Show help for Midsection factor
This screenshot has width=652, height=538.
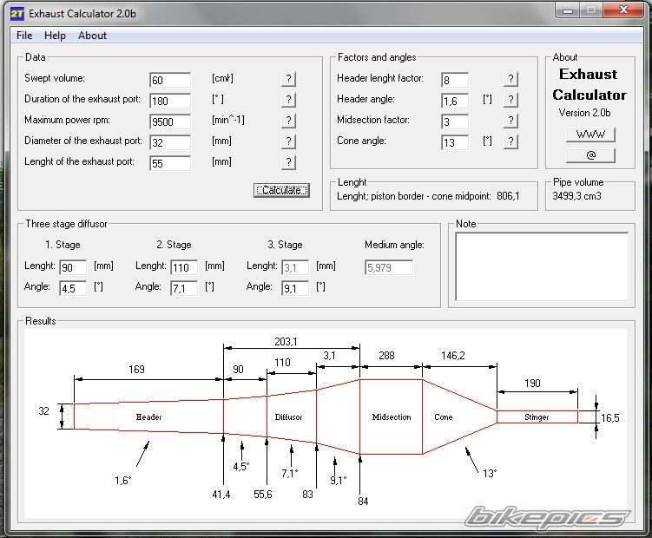coord(510,121)
